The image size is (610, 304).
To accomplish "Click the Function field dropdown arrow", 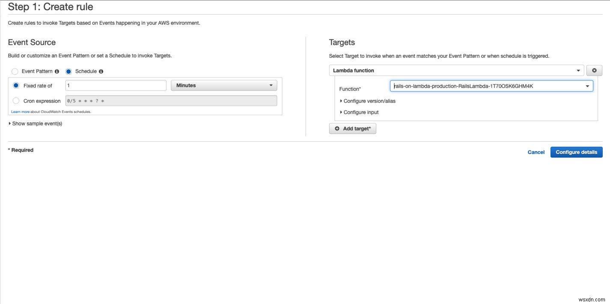I will pyautogui.click(x=587, y=86).
